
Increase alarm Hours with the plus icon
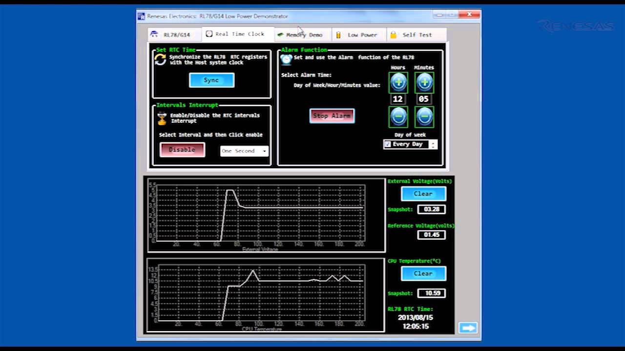click(398, 82)
